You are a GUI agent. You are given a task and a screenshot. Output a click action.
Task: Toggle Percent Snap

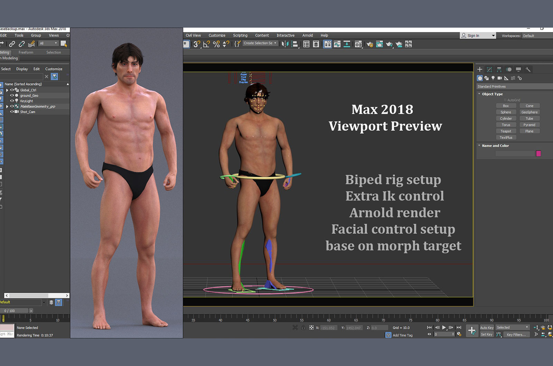[x=216, y=44]
